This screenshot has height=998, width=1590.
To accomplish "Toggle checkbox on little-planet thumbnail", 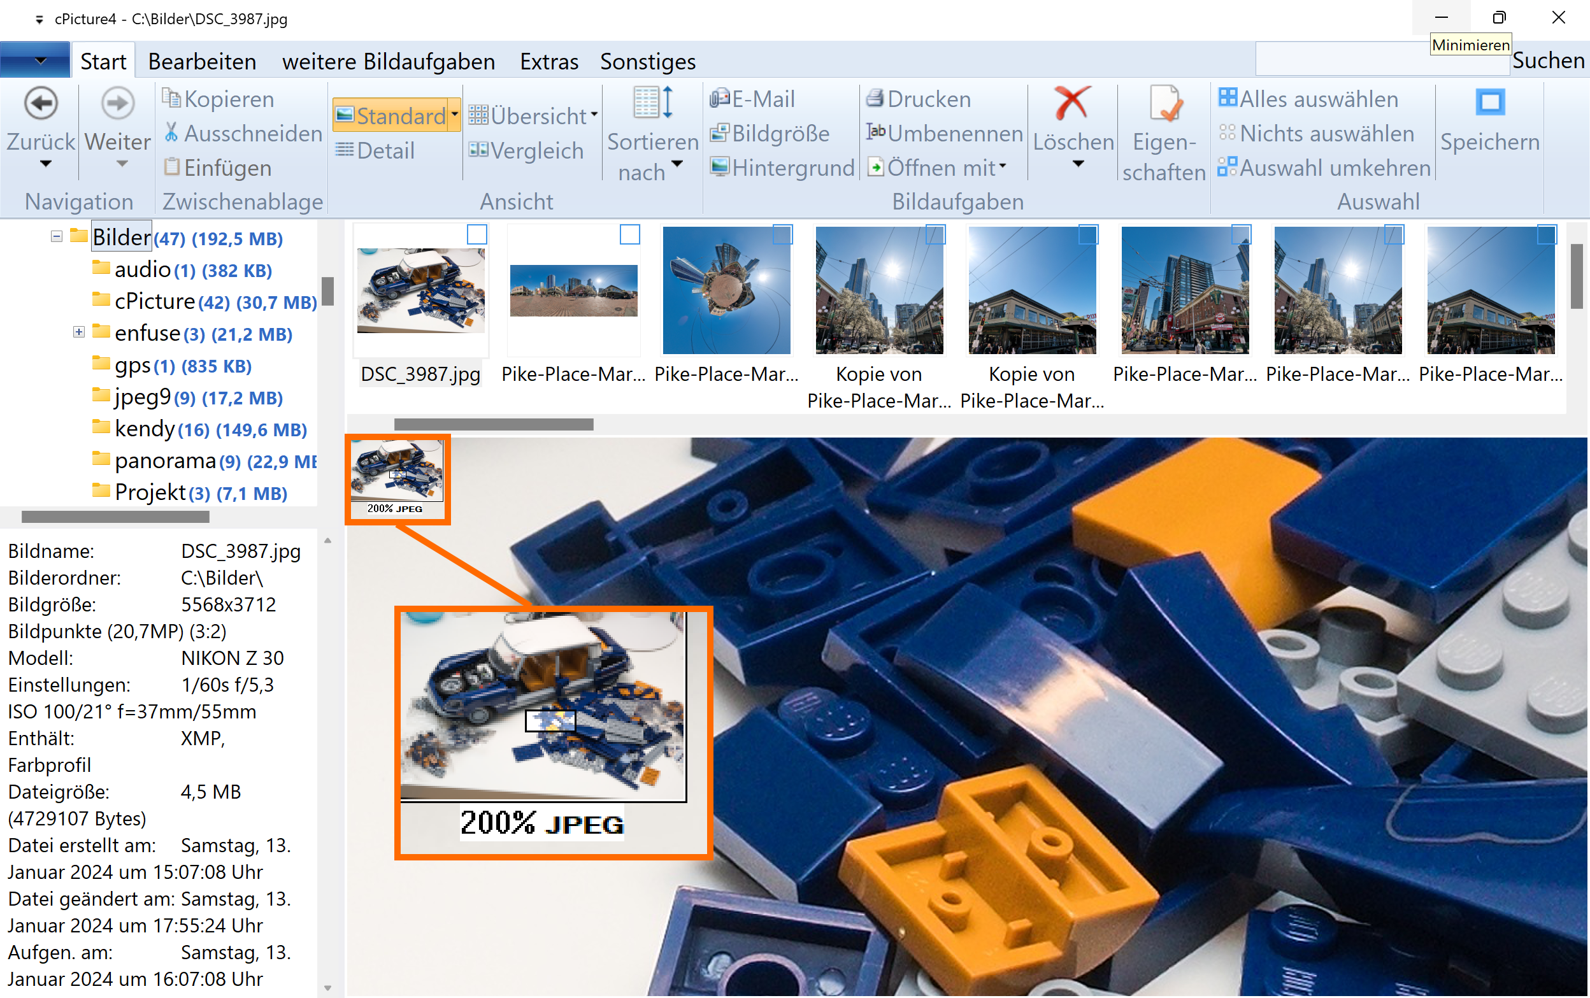I will [x=782, y=235].
